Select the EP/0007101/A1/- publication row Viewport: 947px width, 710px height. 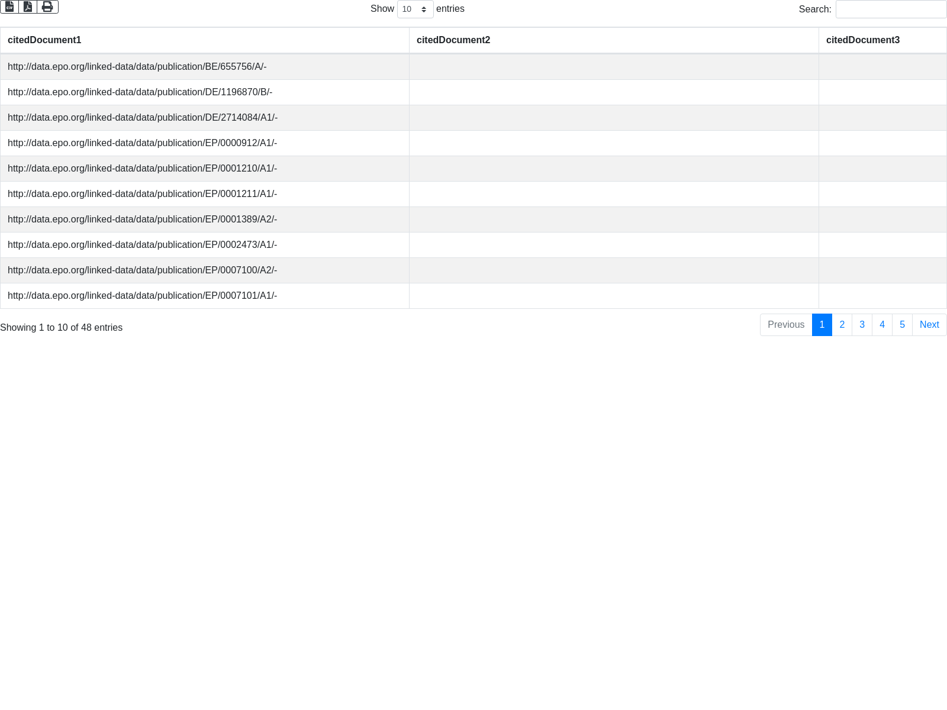(x=142, y=296)
